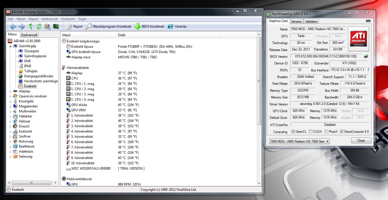Select Számítógépnév in the tree
The height and width of the screenshot is (200, 388).
[35, 56]
